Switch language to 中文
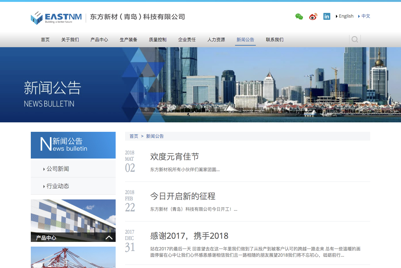Image resolution: width=401 pixels, height=268 pixels. [x=365, y=16]
